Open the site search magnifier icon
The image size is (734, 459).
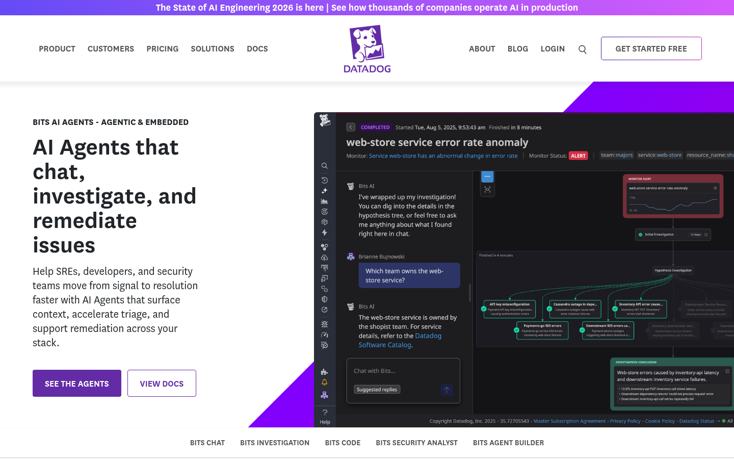[583, 49]
